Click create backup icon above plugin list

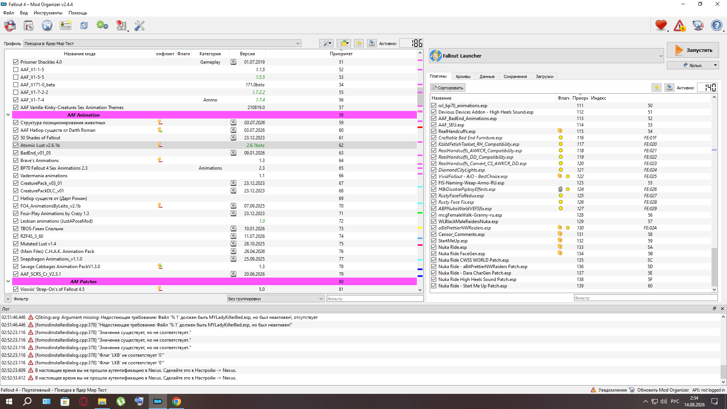669,87
